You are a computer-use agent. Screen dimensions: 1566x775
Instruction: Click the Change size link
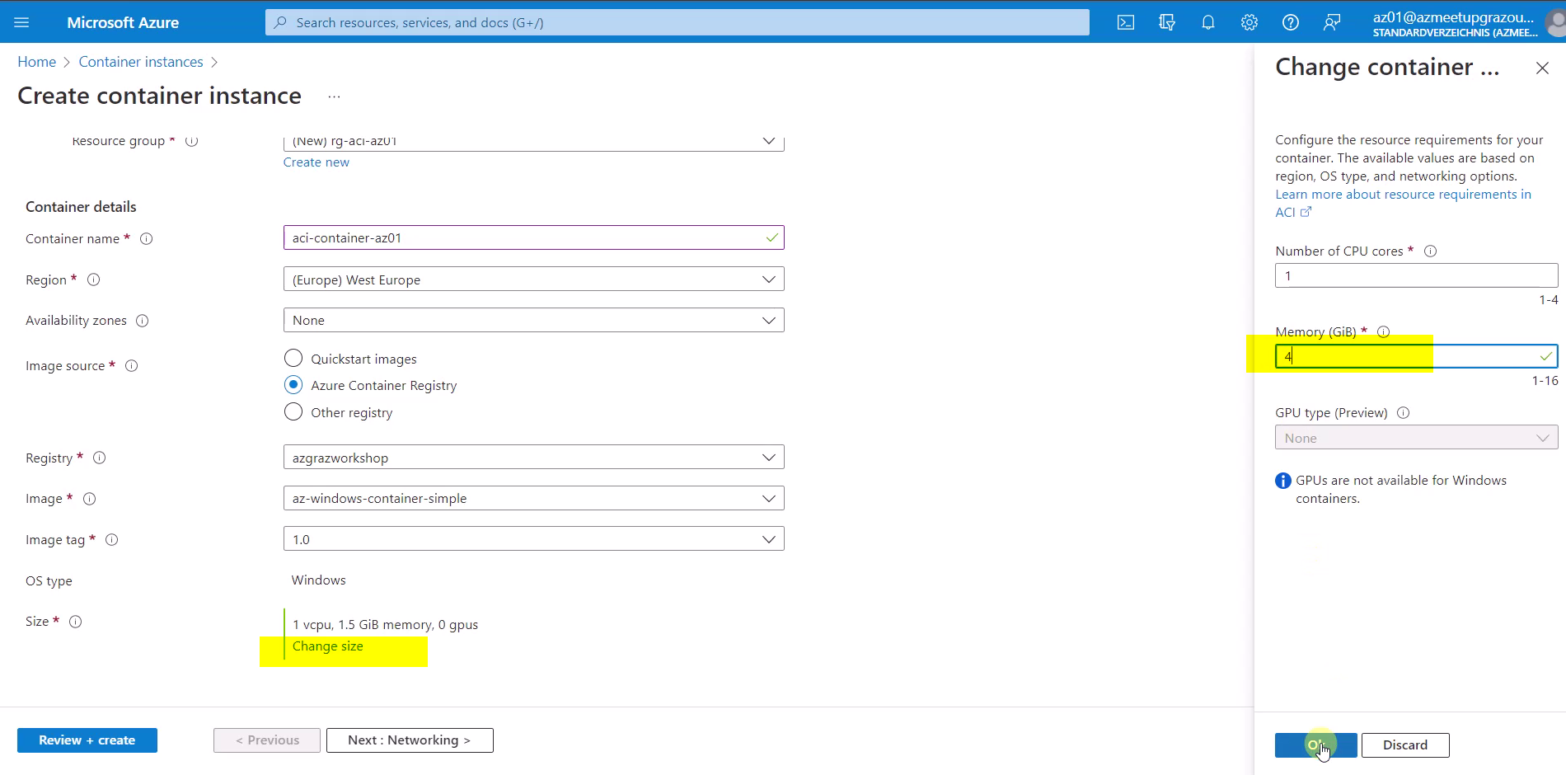(x=328, y=646)
